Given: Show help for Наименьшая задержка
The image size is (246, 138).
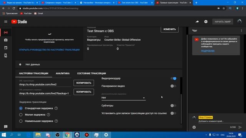Looking at the screenshot, I should click(56, 121).
